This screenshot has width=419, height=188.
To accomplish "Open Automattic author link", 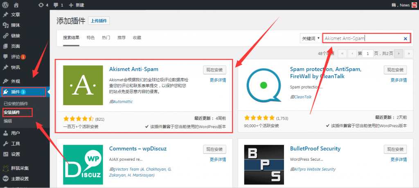I will click(x=123, y=102).
